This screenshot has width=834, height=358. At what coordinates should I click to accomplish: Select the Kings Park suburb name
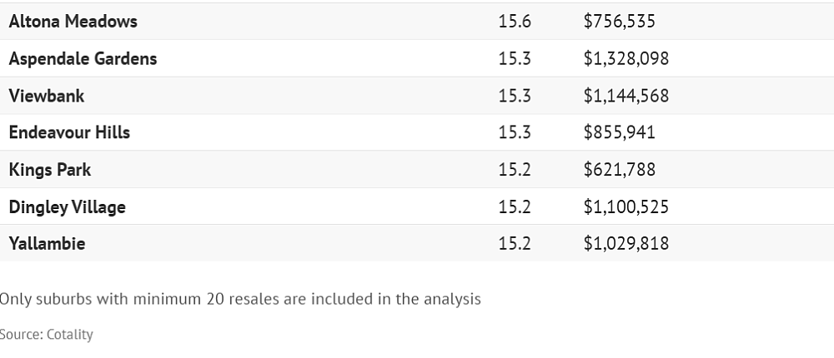click(50, 170)
